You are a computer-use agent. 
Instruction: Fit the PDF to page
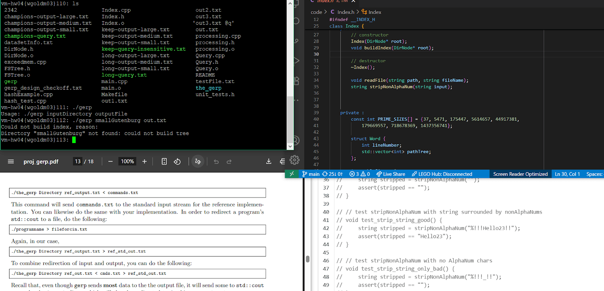pyautogui.click(x=164, y=162)
